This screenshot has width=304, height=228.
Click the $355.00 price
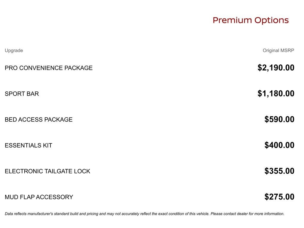click(x=279, y=171)
